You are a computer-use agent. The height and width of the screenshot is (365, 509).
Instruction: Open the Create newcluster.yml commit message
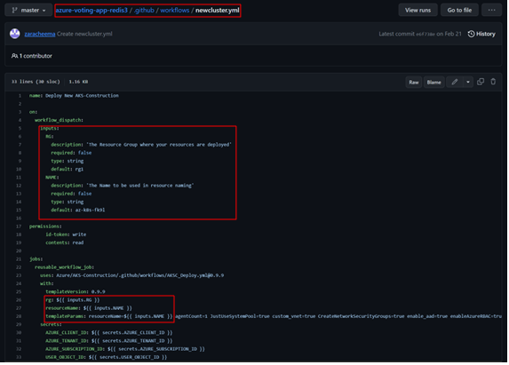point(84,34)
